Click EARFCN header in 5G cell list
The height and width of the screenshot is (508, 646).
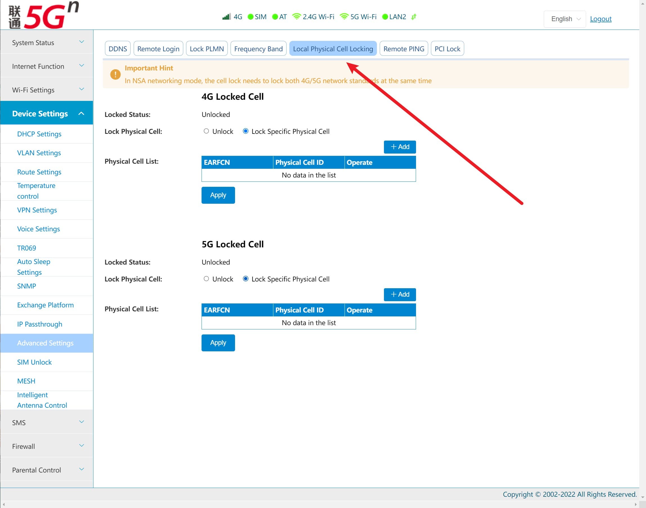tap(237, 310)
